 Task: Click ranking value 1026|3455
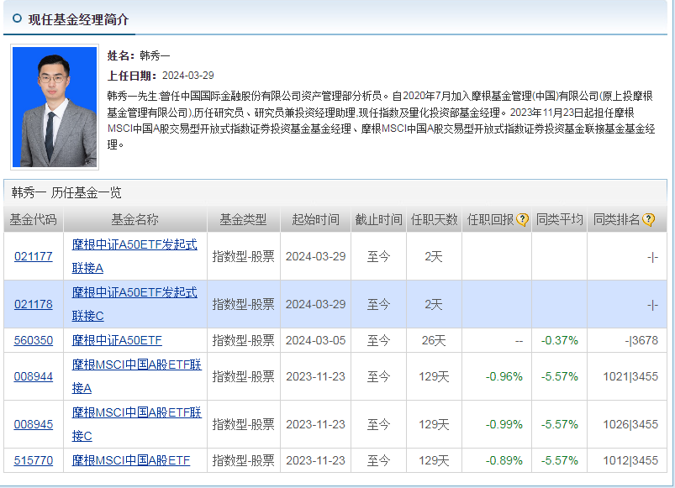(x=630, y=424)
